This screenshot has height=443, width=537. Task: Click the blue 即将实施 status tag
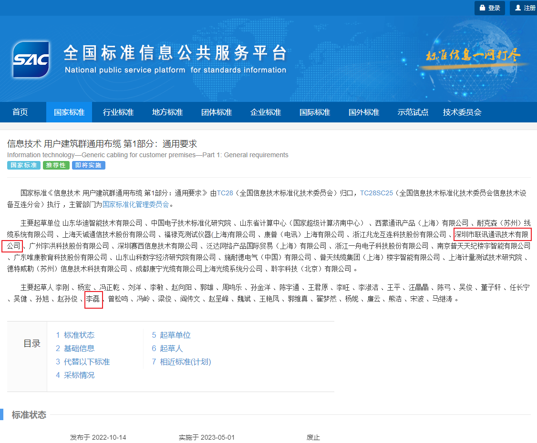pyautogui.click(x=88, y=165)
